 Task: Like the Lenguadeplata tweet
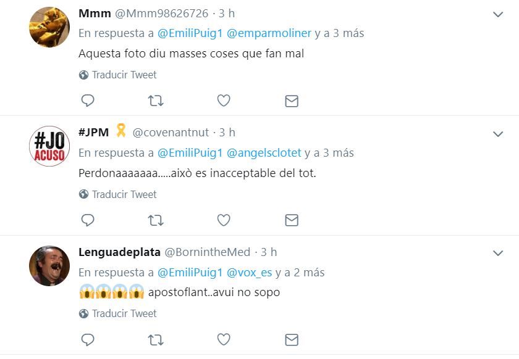point(224,339)
